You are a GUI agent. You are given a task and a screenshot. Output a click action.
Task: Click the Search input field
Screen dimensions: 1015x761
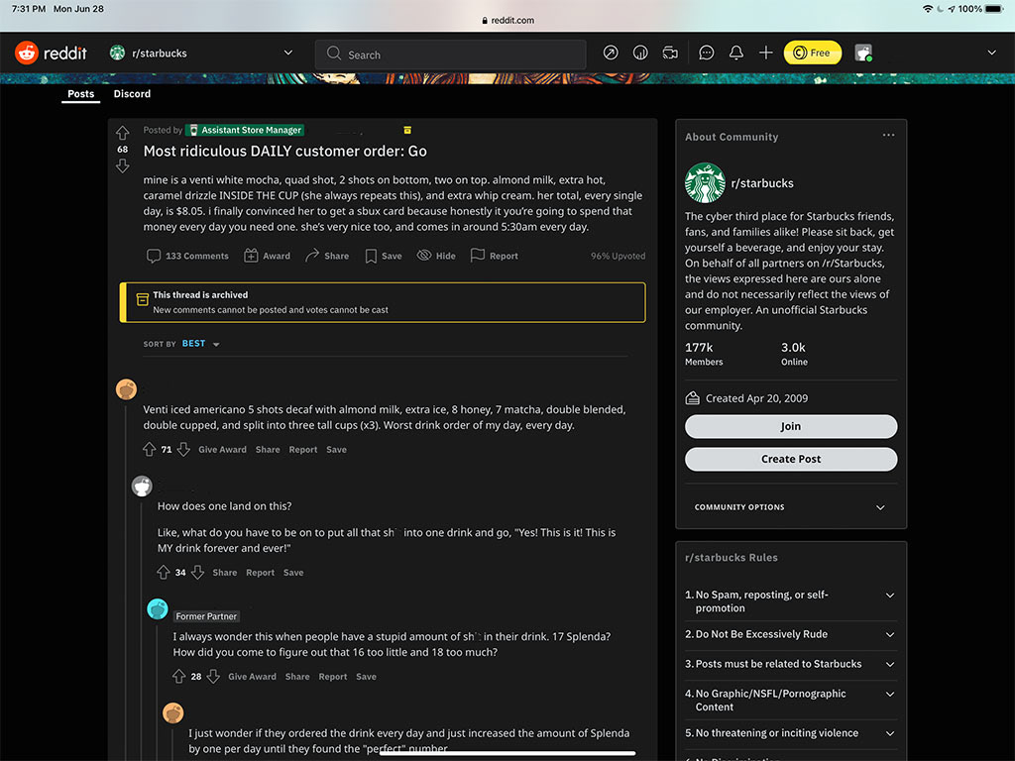(x=451, y=54)
